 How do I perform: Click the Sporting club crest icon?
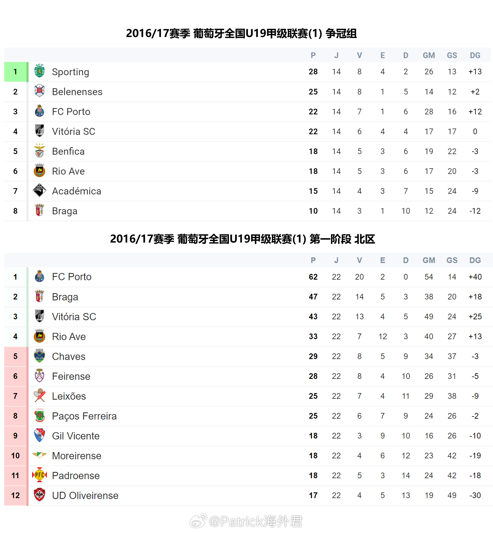[x=39, y=71]
